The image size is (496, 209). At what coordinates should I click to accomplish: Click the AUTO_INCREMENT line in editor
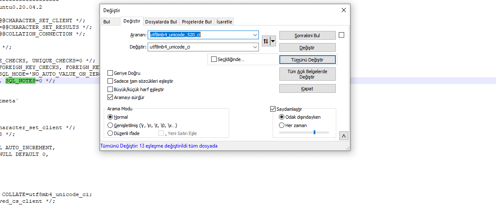pyautogui.click(x=27, y=148)
